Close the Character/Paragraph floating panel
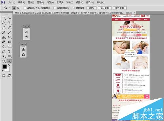 click(28, 27)
